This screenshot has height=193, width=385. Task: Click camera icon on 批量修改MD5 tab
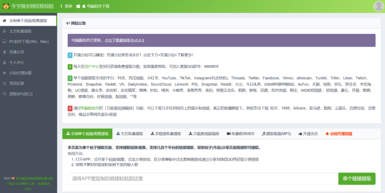click(x=229, y=134)
